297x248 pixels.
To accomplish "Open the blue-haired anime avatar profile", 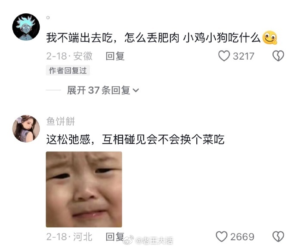I will pyautogui.click(x=26, y=27).
